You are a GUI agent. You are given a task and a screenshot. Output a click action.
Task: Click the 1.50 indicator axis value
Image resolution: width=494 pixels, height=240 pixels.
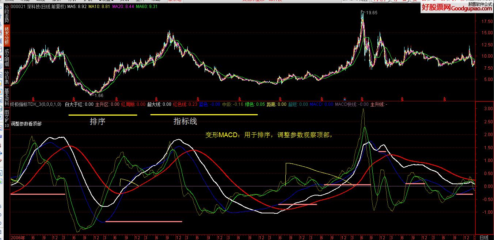click(488, 147)
